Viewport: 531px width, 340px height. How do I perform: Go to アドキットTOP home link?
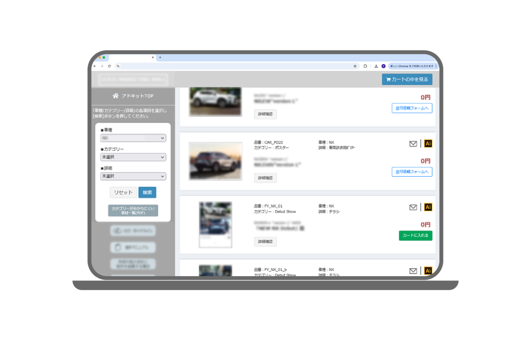coord(133,96)
